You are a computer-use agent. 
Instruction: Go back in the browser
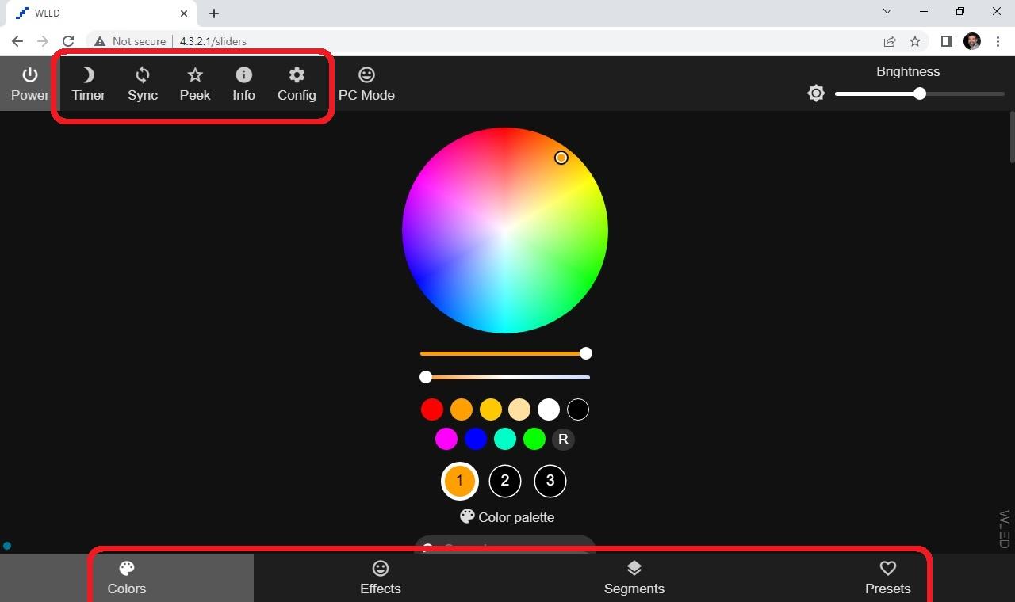click(x=17, y=41)
